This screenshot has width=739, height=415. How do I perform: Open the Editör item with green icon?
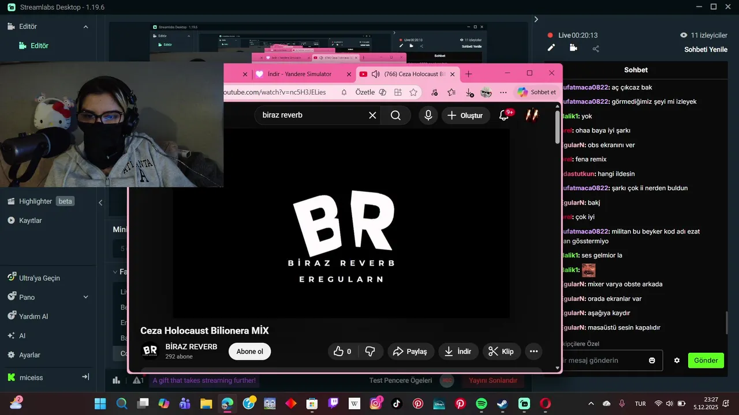pos(33,46)
